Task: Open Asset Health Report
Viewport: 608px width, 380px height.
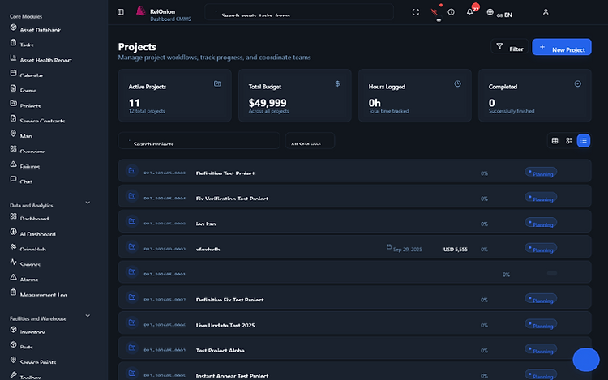Action: coord(45,59)
